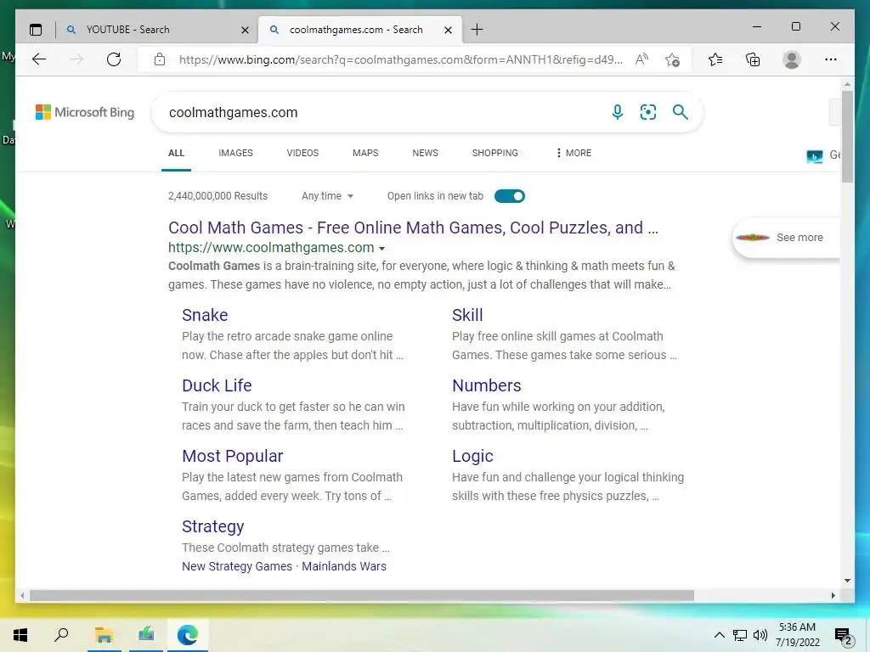Screen dimensions: 870x652
Task: Open Mainlands Wars link
Action: tap(344, 566)
